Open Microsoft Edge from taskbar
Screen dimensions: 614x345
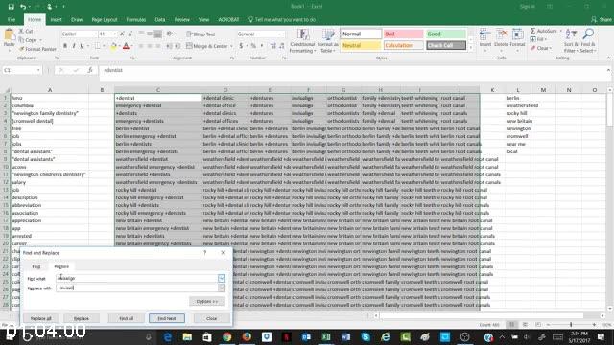[168, 336]
